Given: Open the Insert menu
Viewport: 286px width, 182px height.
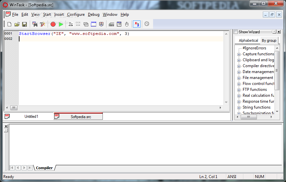Looking at the screenshot, I should 59,14.
